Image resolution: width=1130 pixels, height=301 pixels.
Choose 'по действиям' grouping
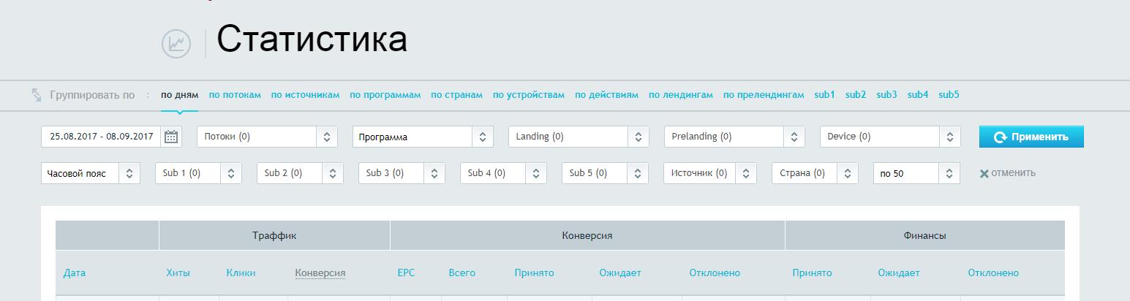[x=606, y=95]
